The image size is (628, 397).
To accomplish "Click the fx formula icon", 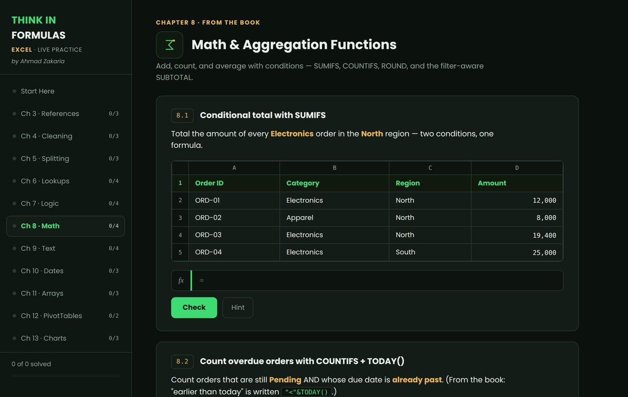I will click(x=181, y=280).
